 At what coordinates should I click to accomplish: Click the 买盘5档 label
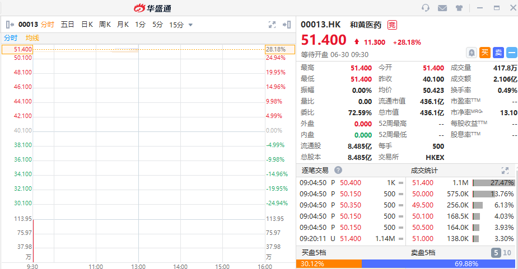click(x=314, y=252)
